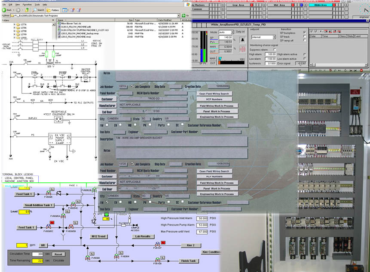Go up one folder level in Explorer
Viewport: 370px width, 272px height.
point(27,10)
